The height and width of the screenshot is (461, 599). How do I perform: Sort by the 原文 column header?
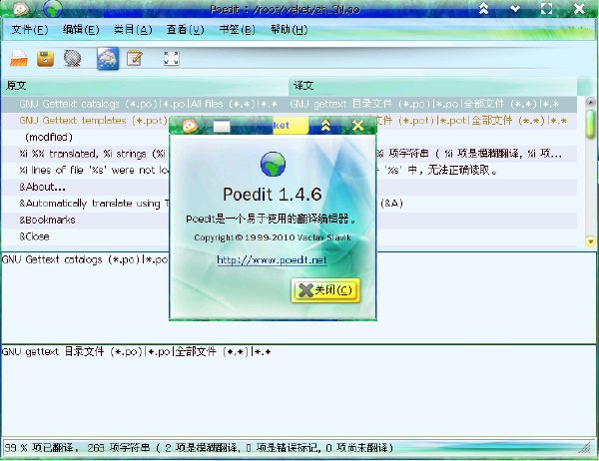pyautogui.click(x=145, y=86)
